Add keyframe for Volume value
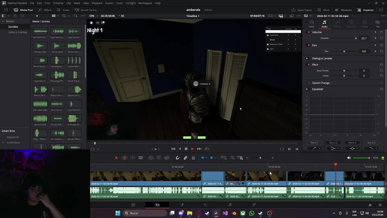Viewport: 387px width, 218px height. (x=376, y=38)
